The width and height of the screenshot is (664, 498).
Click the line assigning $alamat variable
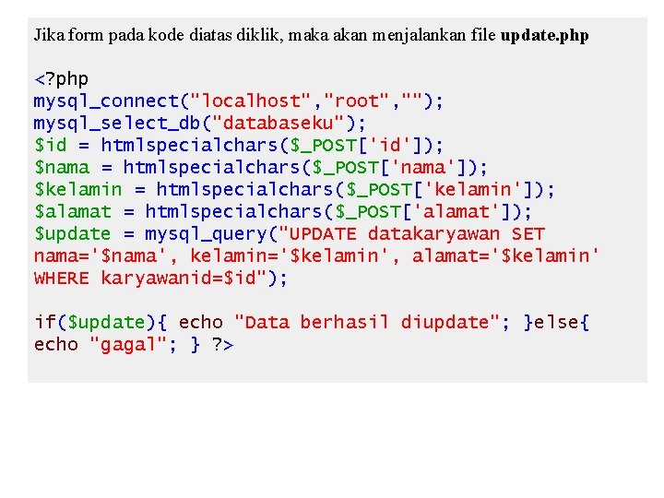(x=282, y=211)
